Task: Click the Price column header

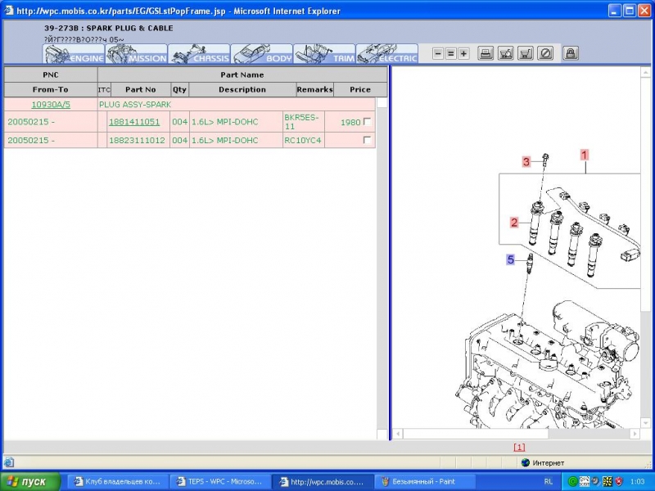Action: (360, 89)
